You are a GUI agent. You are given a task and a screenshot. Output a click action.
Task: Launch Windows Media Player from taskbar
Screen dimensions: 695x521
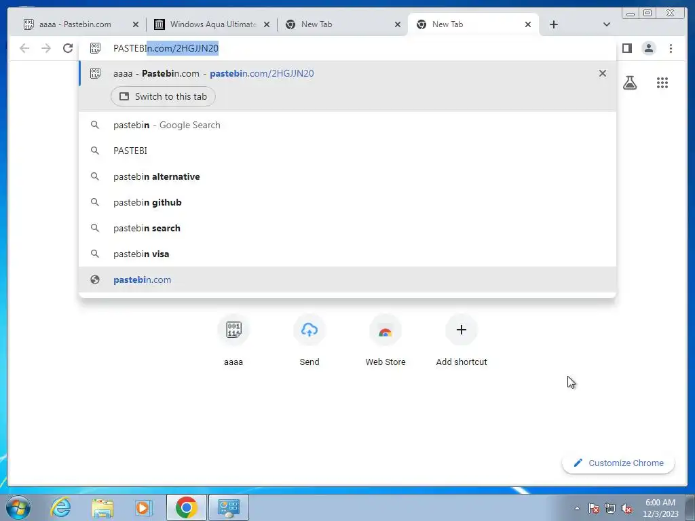(x=143, y=507)
